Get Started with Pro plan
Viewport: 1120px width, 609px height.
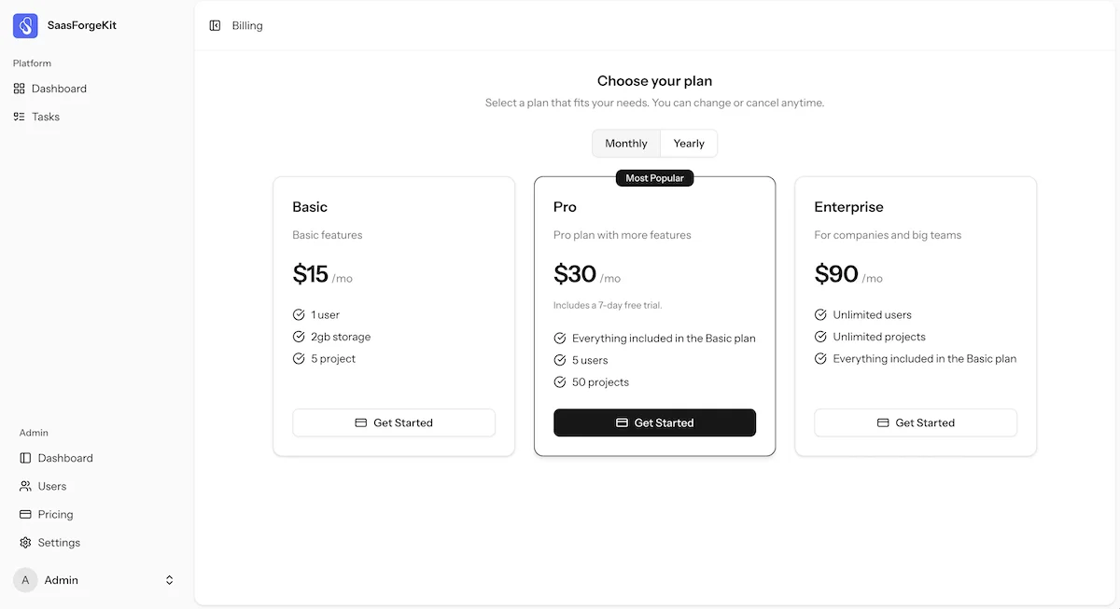pos(654,422)
